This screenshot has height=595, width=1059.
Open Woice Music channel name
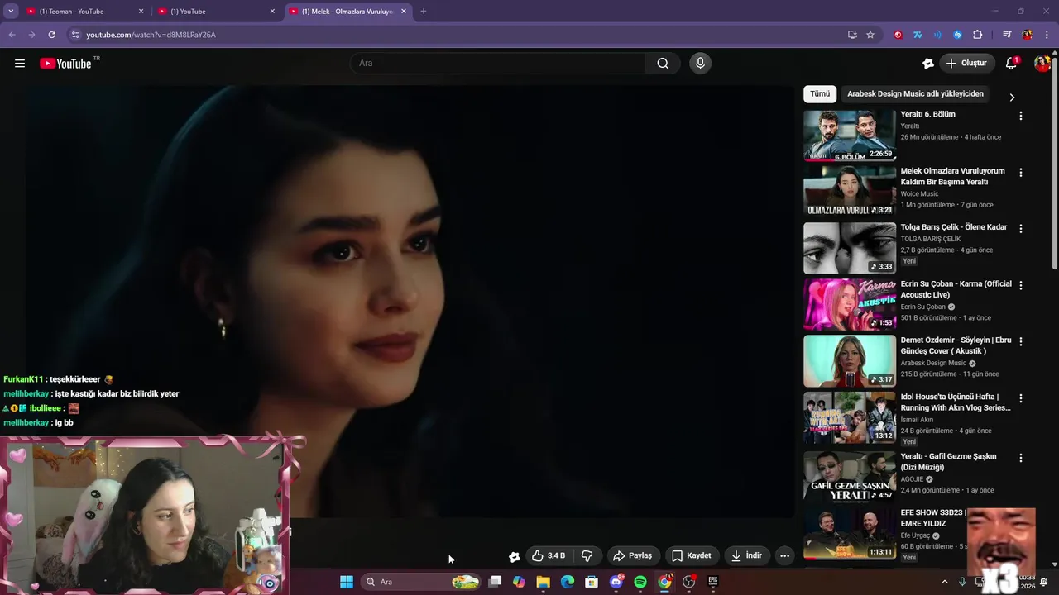pos(919,193)
